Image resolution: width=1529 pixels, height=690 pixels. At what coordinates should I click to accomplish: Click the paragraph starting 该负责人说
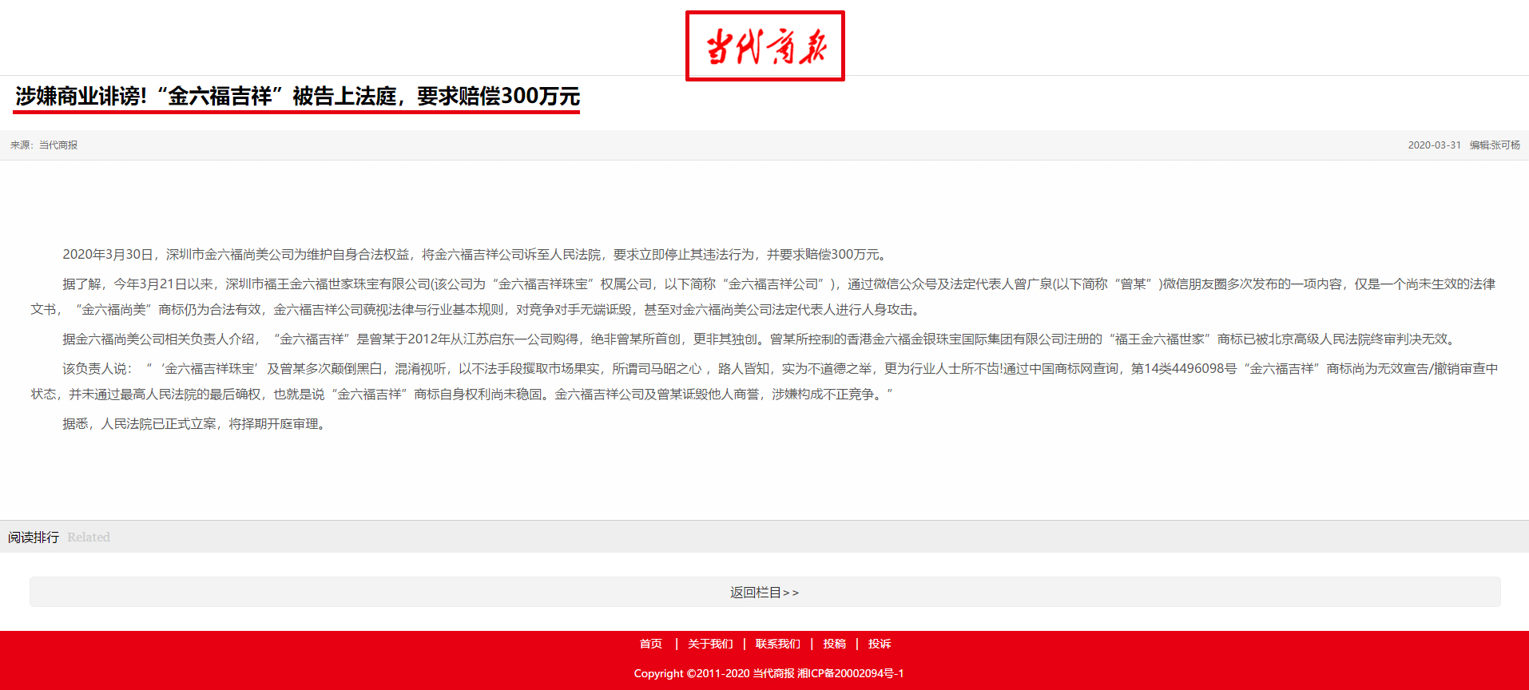click(x=764, y=381)
